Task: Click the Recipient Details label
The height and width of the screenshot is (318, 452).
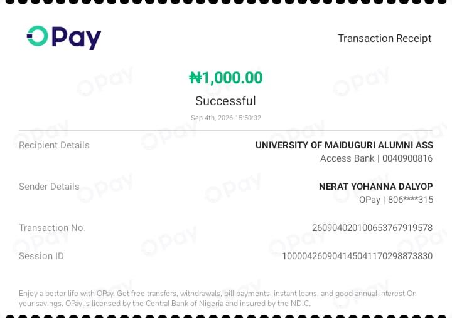Action: [x=54, y=145]
